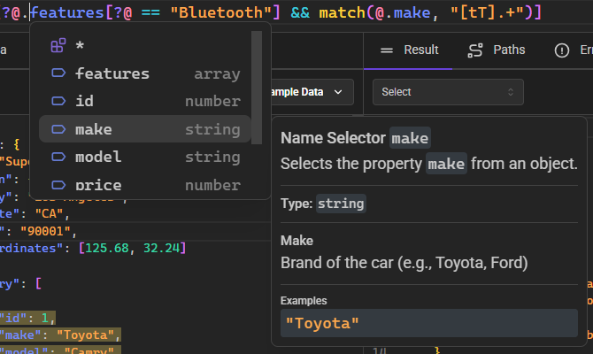Open the Paths tab
This screenshot has height=354, width=593.
click(497, 50)
